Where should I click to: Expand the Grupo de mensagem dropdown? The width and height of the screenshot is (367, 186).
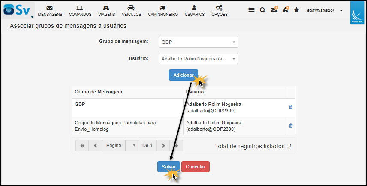click(198, 42)
